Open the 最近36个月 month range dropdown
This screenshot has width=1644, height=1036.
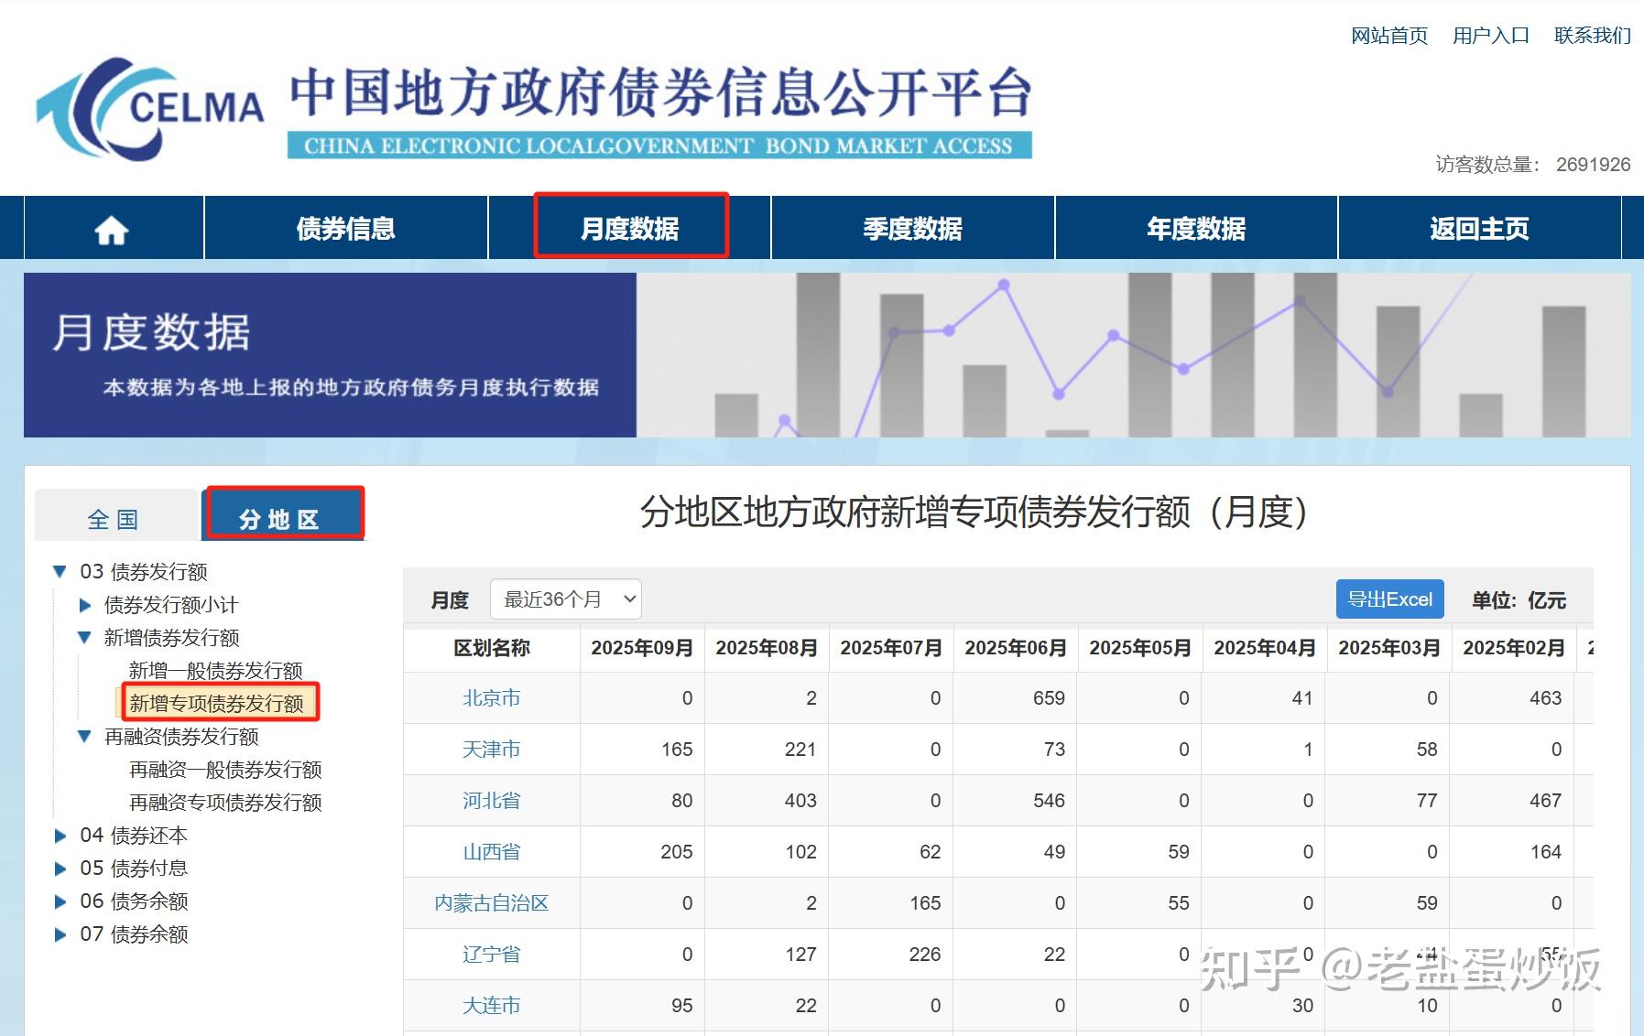click(564, 599)
